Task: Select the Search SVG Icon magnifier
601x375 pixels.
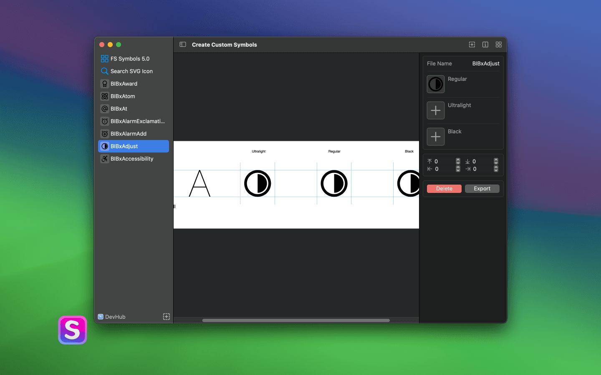Action: click(104, 71)
